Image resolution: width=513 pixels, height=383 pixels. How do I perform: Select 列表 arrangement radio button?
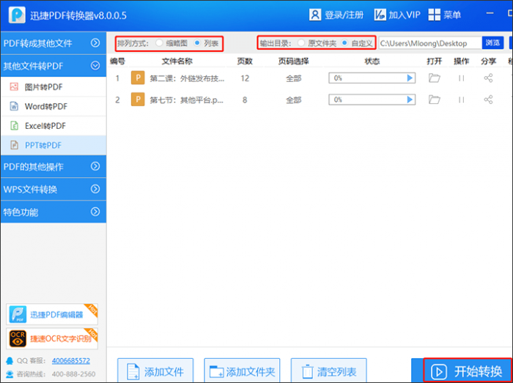tap(197, 43)
